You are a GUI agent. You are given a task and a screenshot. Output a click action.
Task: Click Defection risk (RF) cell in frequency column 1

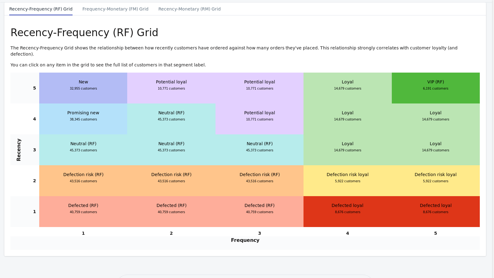point(83,181)
